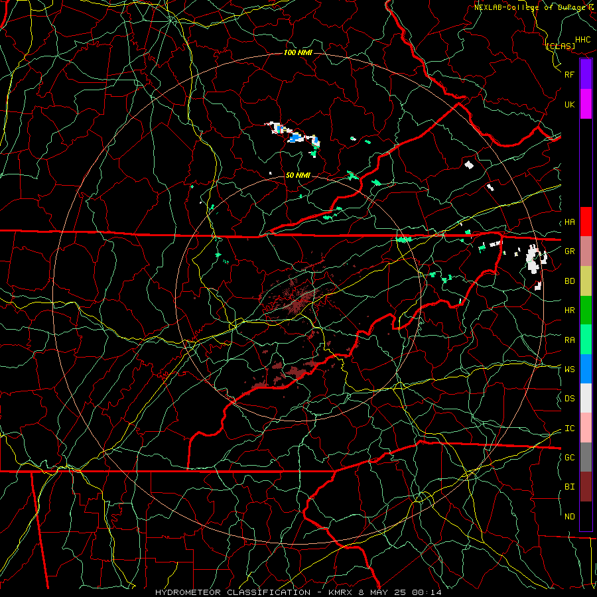Screen dimensions: 597x597
Task: Click the GR legend label
Action: pos(570,251)
